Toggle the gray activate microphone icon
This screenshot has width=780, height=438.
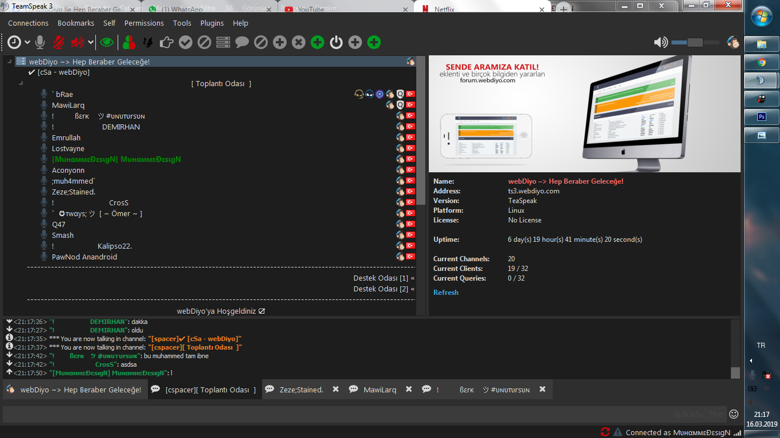coord(40,42)
